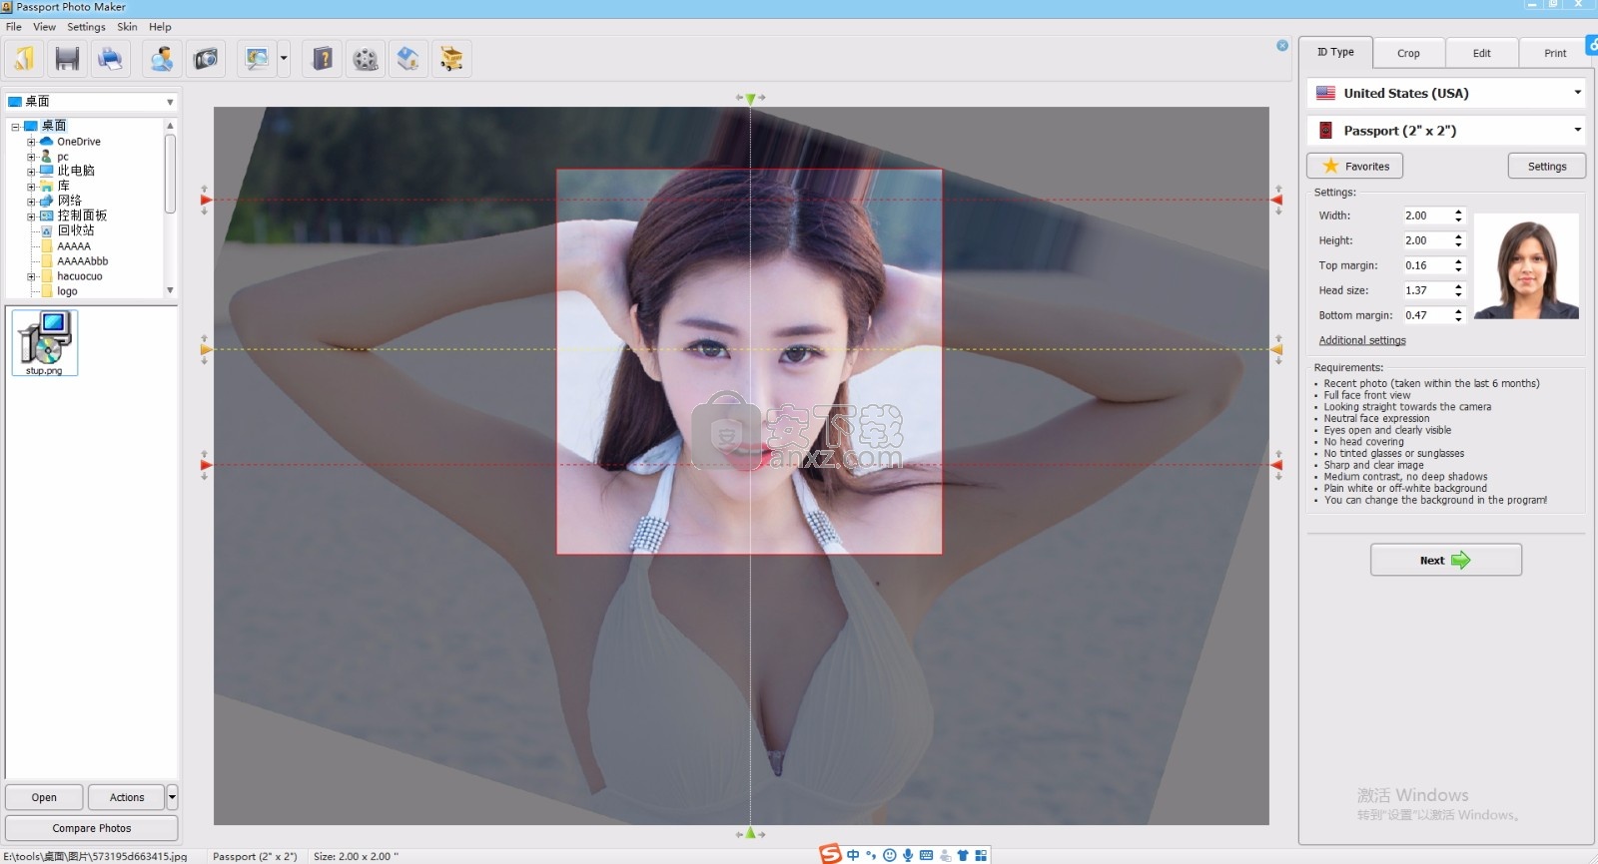Open the Settings menu
Viewport: 1598px width, 864px height.
(x=86, y=27)
